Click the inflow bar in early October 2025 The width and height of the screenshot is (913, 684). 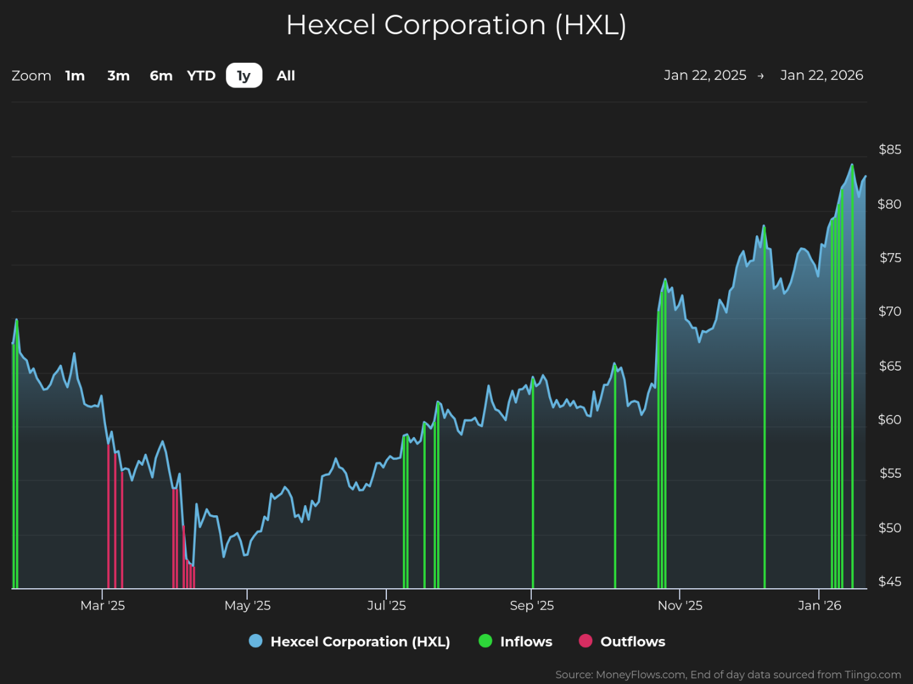point(615,477)
